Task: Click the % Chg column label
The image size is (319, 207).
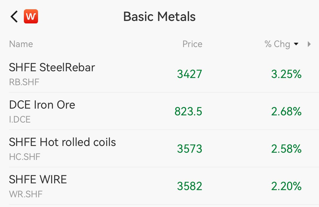Action: coord(277,44)
